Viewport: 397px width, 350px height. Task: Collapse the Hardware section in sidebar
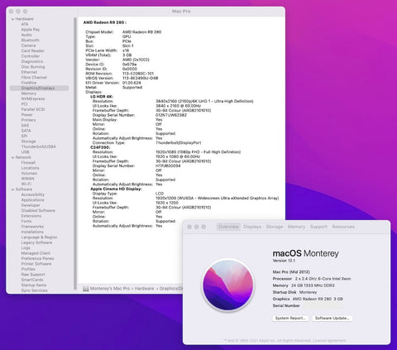pyautogui.click(x=12, y=19)
